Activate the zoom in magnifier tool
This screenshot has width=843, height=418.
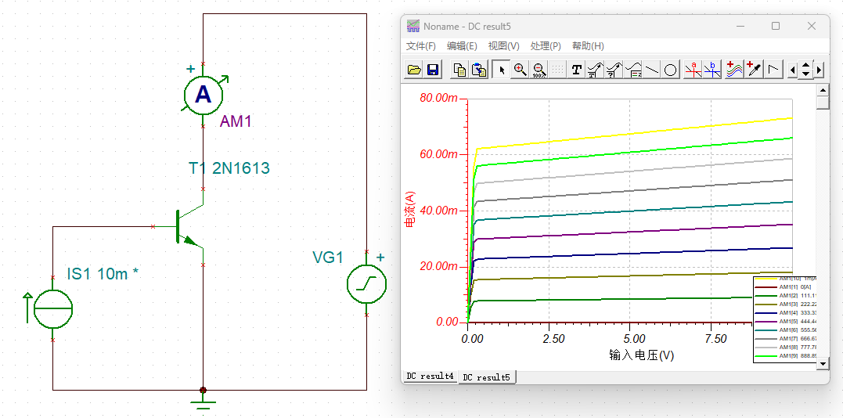point(521,70)
